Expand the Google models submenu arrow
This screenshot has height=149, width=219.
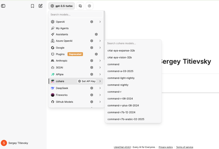pyautogui.click(x=100, y=48)
